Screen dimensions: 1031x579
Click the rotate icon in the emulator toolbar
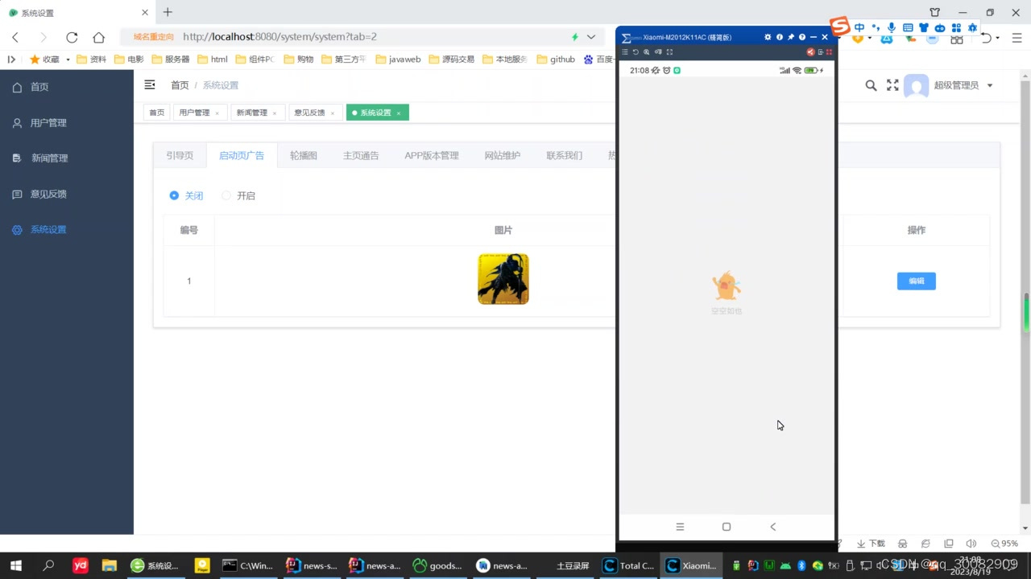pyautogui.click(x=636, y=51)
